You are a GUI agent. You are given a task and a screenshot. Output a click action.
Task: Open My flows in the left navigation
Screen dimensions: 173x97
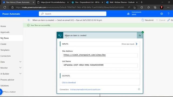tap(5, 38)
